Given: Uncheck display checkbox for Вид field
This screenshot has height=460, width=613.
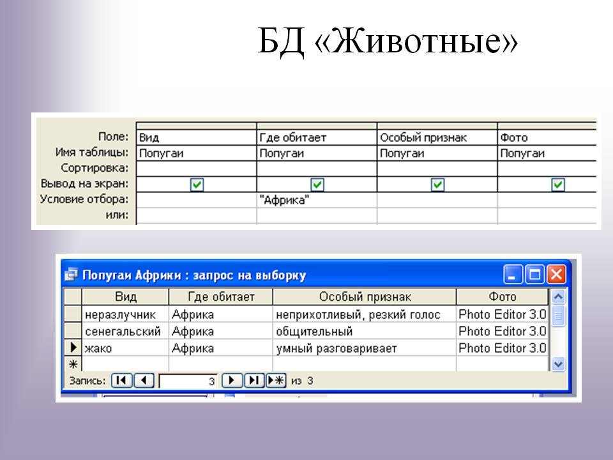Looking at the screenshot, I should [197, 184].
